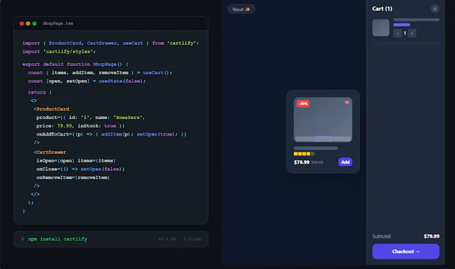Click the $79.99 subtotal amount
The height and width of the screenshot is (269, 455).
tap(432, 236)
